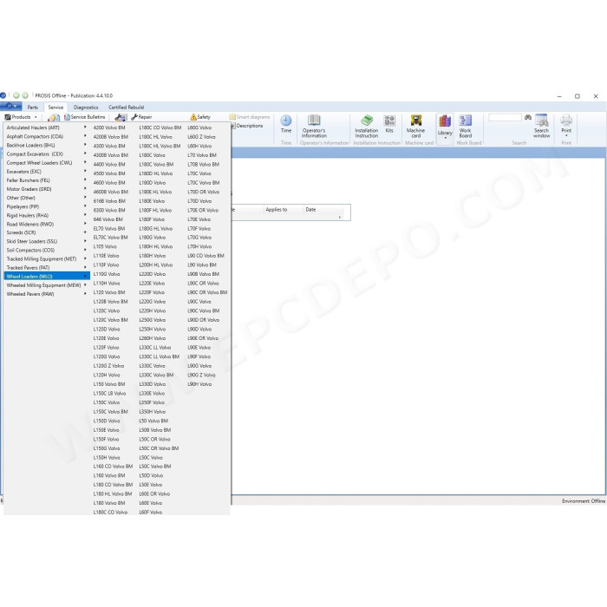This screenshot has height=607, width=607.
Task: Expand Motor Graders (GRD) submenu
Action: [47, 189]
